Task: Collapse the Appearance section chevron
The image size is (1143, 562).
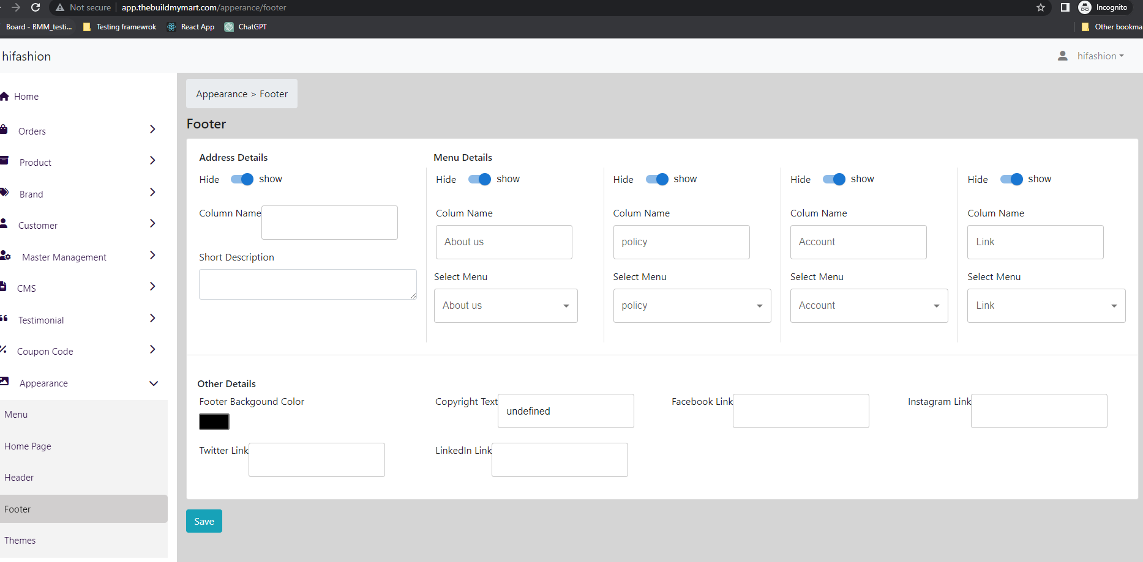Action: pos(154,383)
